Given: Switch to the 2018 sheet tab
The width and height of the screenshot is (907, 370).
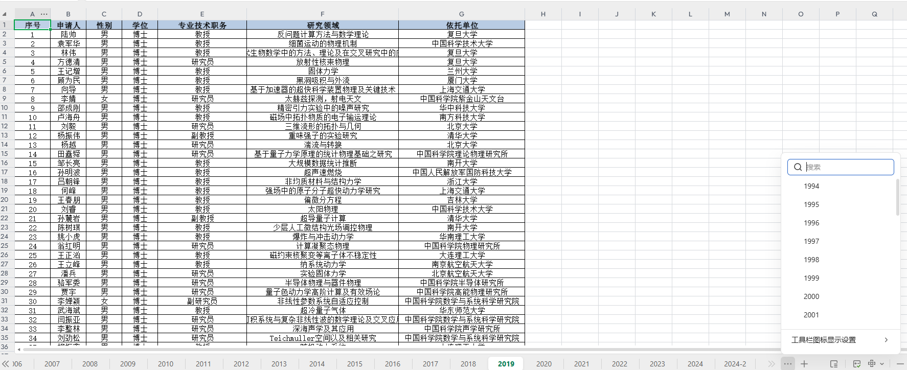Looking at the screenshot, I should [x=468, y=364].
